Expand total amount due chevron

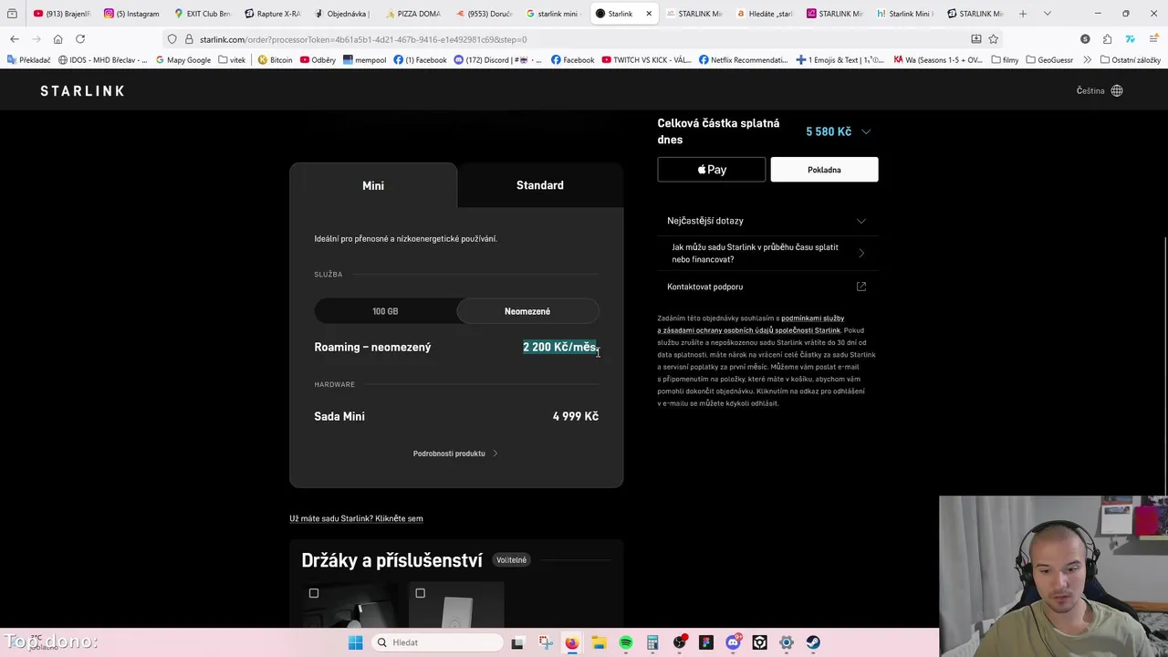(866, 131)
